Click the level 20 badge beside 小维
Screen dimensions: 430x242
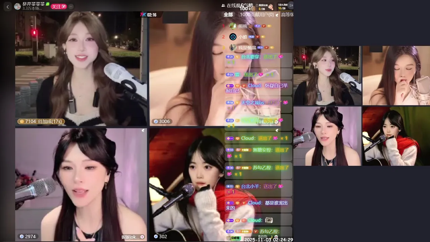click(x=252, y=37)
